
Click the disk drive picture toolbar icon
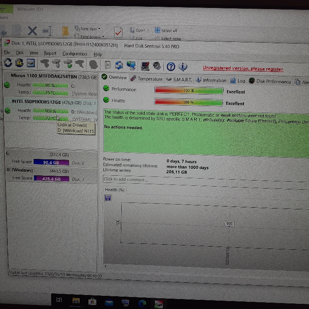(x=30, y=63)
